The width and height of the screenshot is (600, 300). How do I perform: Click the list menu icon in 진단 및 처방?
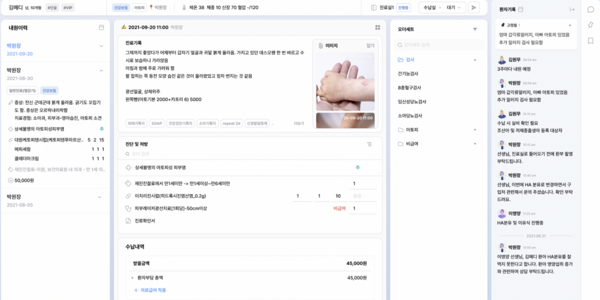[x=369, y=144]
